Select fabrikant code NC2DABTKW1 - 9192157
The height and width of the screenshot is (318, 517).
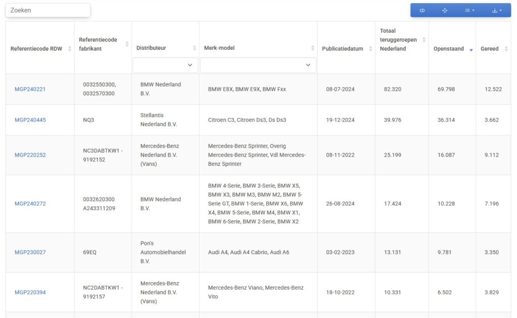(x=102, y=292)
